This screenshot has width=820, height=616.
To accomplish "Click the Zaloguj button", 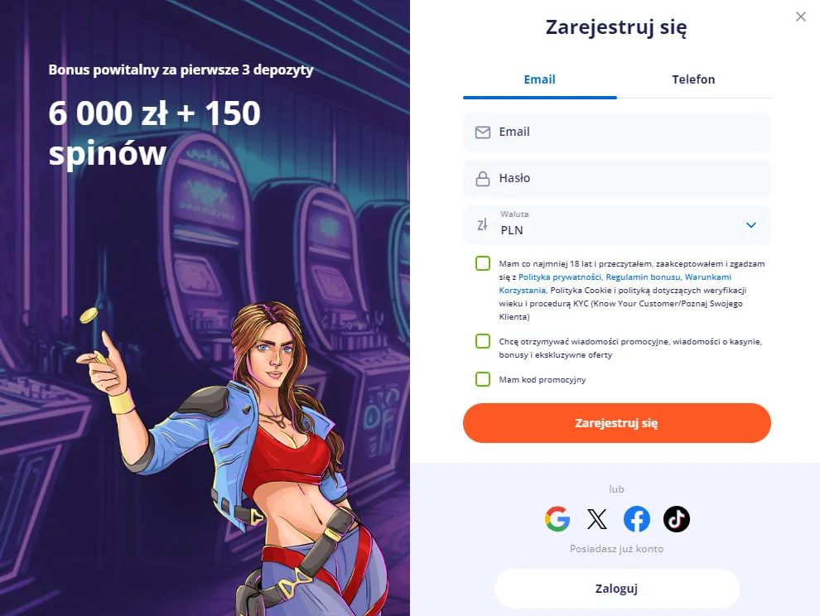I will point(616,589).
